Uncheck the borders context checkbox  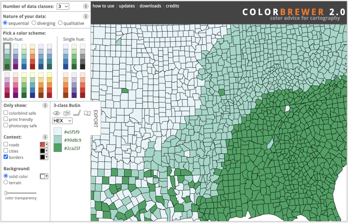pyautogui.click(x=6, y=157)
